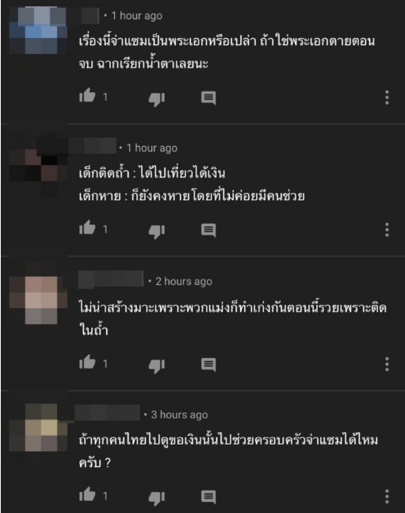Dislike the comment posted 2 hours ago
This screenshot has height=513, width=405.
tap(157, 365)
